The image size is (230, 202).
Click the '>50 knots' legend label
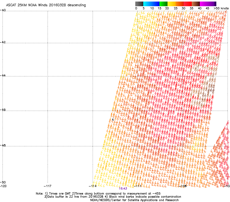pos(221,8)
